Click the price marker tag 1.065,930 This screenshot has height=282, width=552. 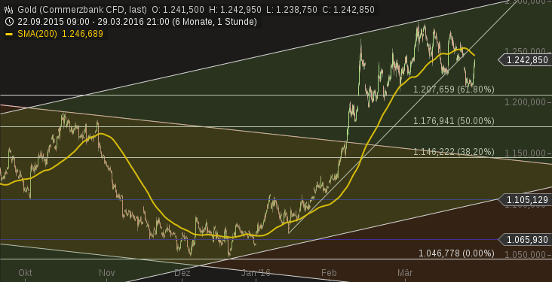pyautogui.click(x=526, y=240)
